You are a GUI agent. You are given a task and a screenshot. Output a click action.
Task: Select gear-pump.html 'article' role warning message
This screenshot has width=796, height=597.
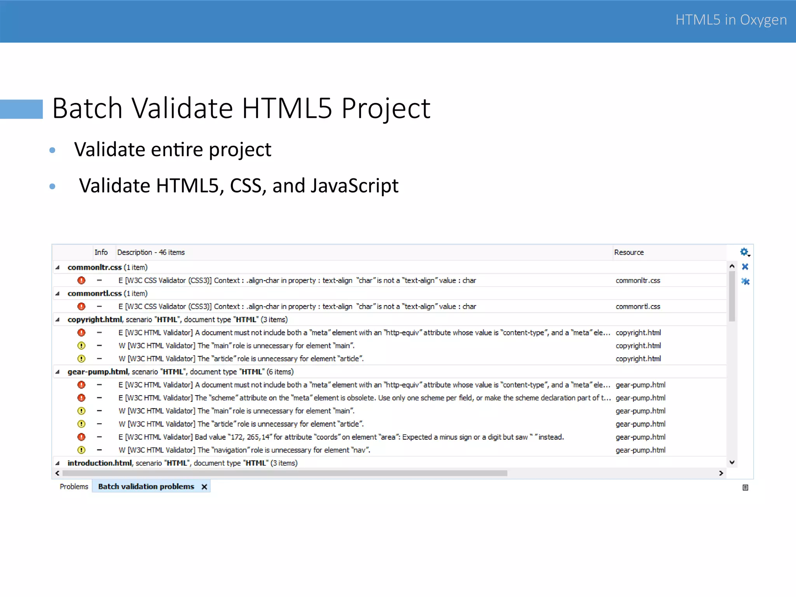tap(241, 424)
